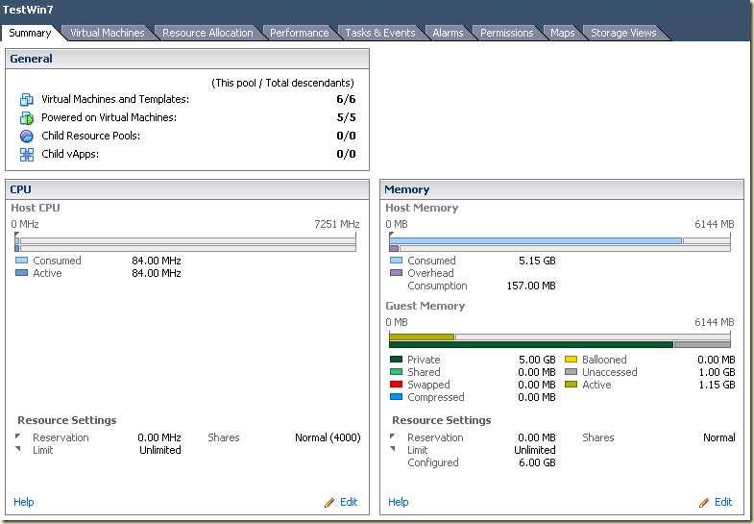Click the Virtual Machines and Templates icon
This screenshot has width=754, height=524.
[27, 100]
